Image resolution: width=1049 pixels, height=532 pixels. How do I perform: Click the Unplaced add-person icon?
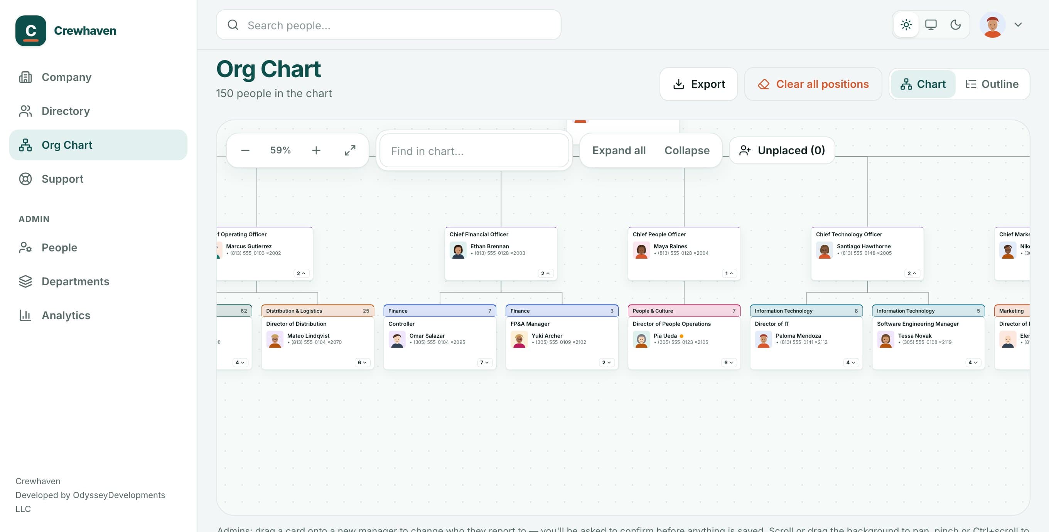point(745,150)
